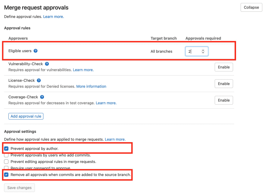Click Add approval rule button
Image resolution: width=271 pixels, height=195 pixels.
point(26,116)
